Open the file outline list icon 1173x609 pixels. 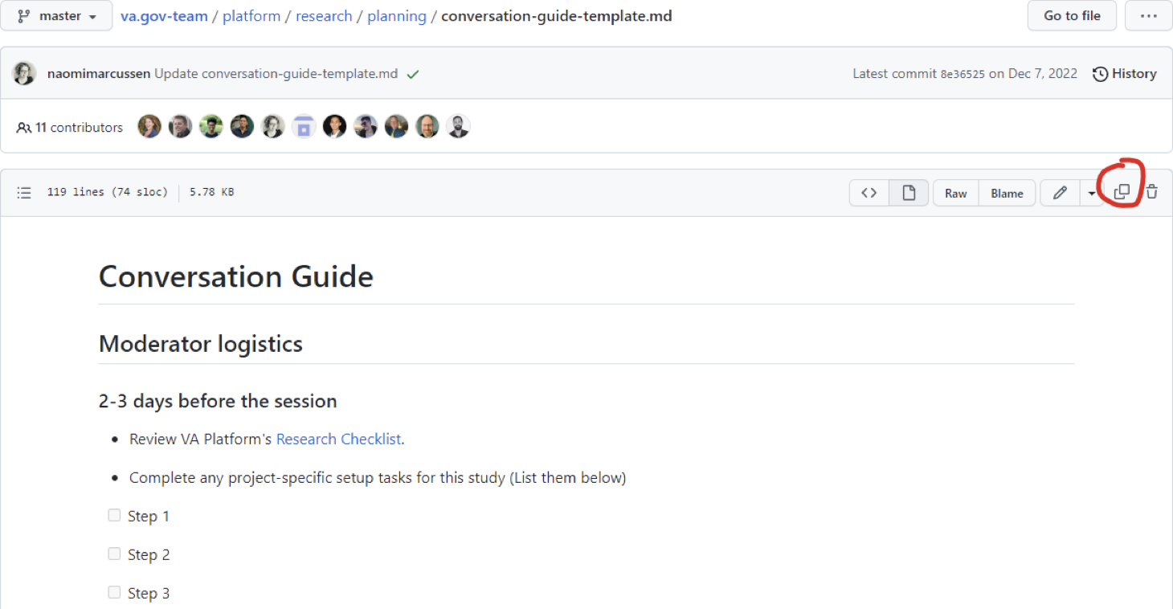tap(24, 192)
